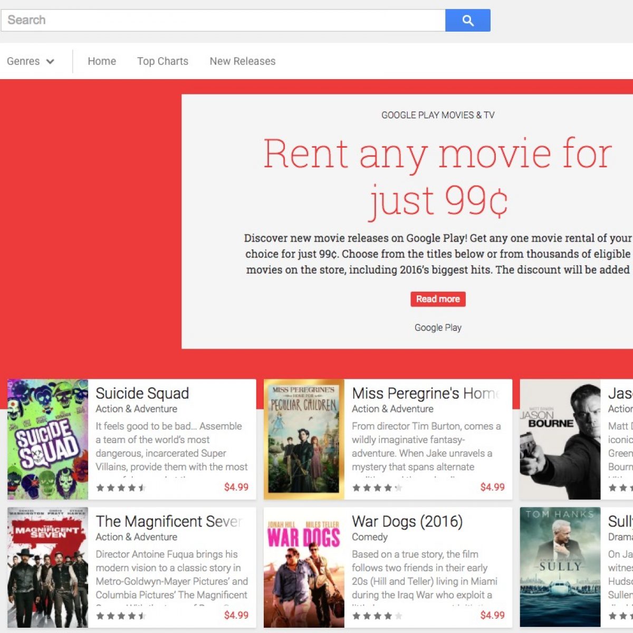The height and width of the screenshot is (633, 633).
Task: Go to the Home tab
Action: click(x=102, y=61)
